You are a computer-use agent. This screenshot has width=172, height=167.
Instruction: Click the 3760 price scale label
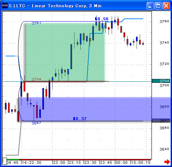click(x=164, y=22)
